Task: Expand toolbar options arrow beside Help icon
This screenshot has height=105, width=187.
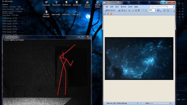Action: click(161, 11)
